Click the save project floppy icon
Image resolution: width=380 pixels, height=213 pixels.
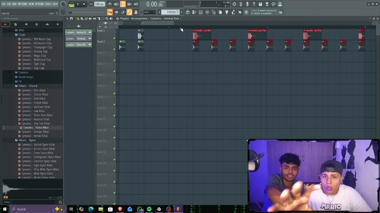pyautogui.click(x=260, y=4)
